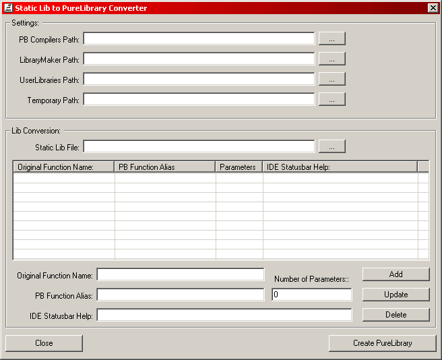Image resolution: width=442 pixels, height=360 pixels.
Task: Click the application icon in title bar
Action: 9,8
